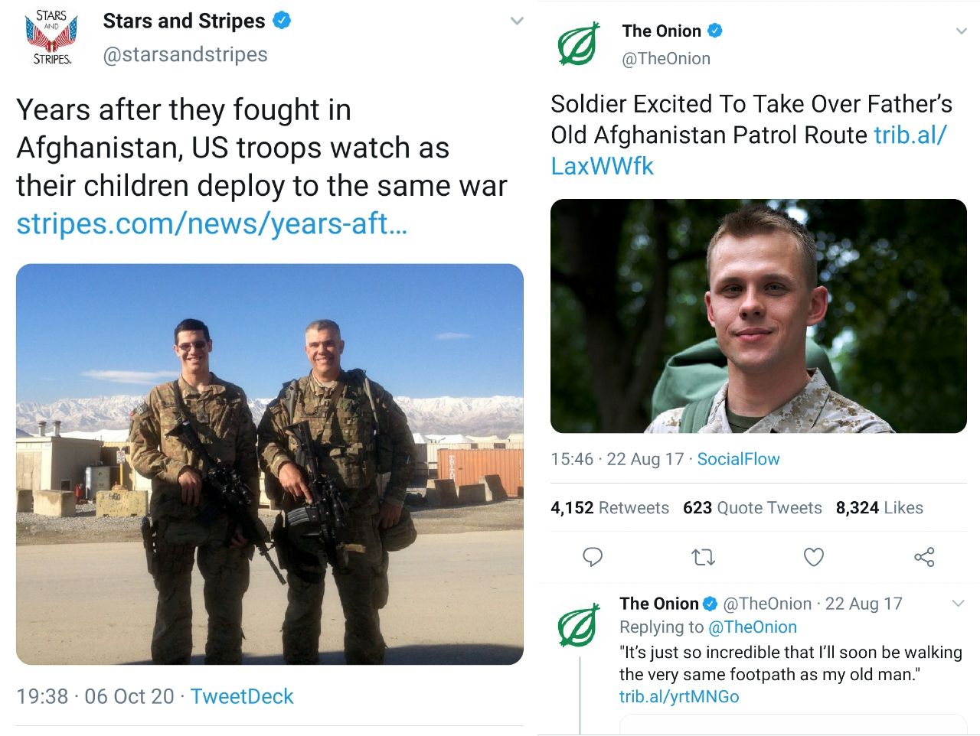Open the reply bubble icon

[593, 558]
